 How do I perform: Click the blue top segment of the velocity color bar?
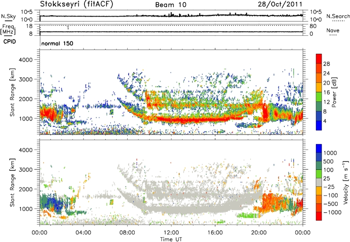click(x=319, y=149)
